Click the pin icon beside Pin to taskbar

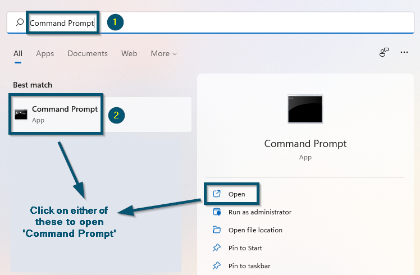217,265
